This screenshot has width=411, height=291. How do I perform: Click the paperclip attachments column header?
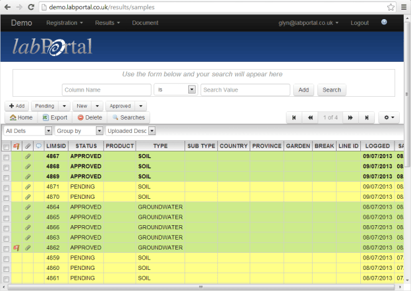point(28,146)
